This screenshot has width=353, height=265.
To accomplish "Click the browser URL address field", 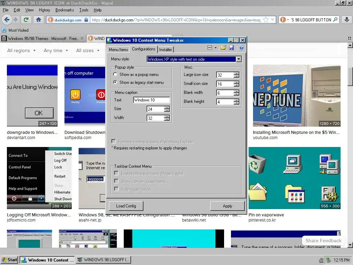I will (x=176, y=20).
